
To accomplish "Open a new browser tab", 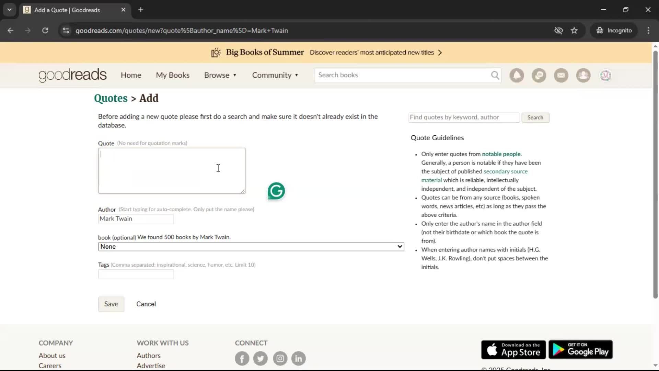I will coord(141,10).
